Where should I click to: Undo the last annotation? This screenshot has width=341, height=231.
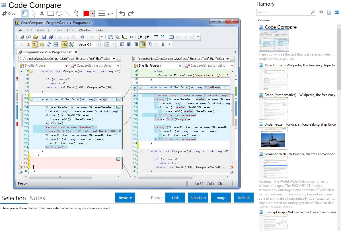coord(122,13)
